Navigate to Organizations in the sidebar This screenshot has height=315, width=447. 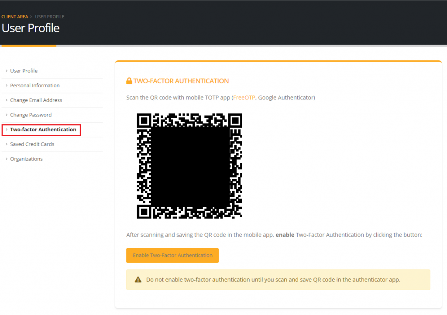pyautogui.click(x=27, y=159)
